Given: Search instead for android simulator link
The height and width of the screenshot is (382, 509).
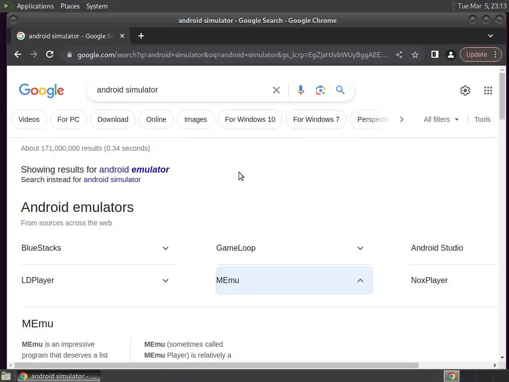Looking at the screenshot, I should [112, 180].
